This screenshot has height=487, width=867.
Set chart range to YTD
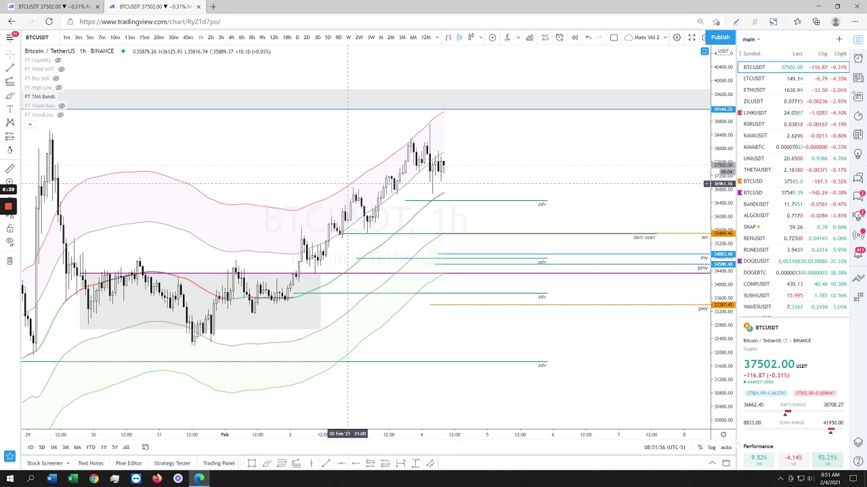tap(90, 447)
